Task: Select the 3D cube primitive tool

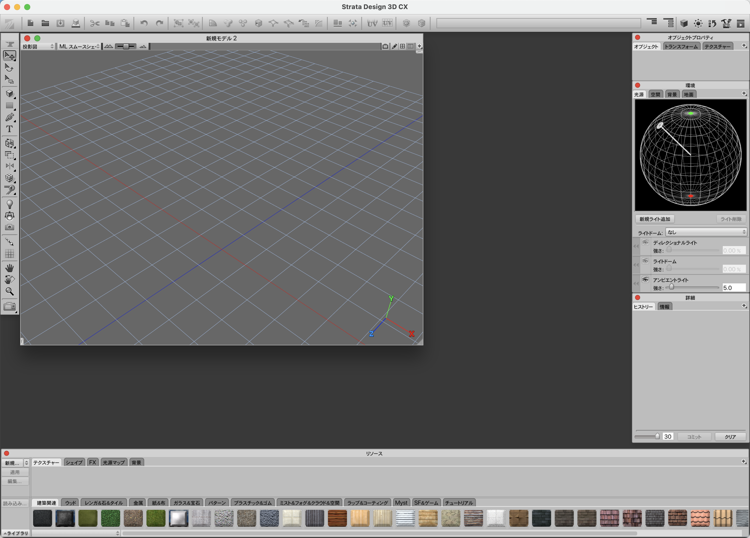Action: coord(10,94)
